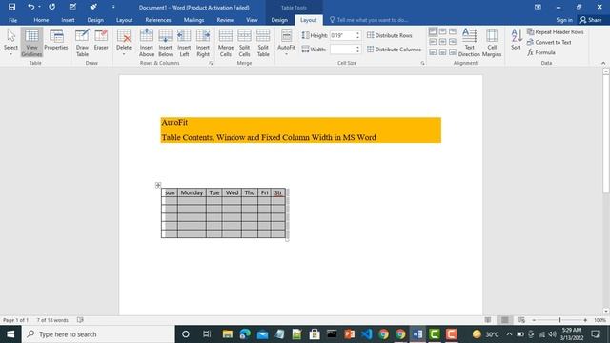Switch to Print Layout view in status bar

[504, 320]
